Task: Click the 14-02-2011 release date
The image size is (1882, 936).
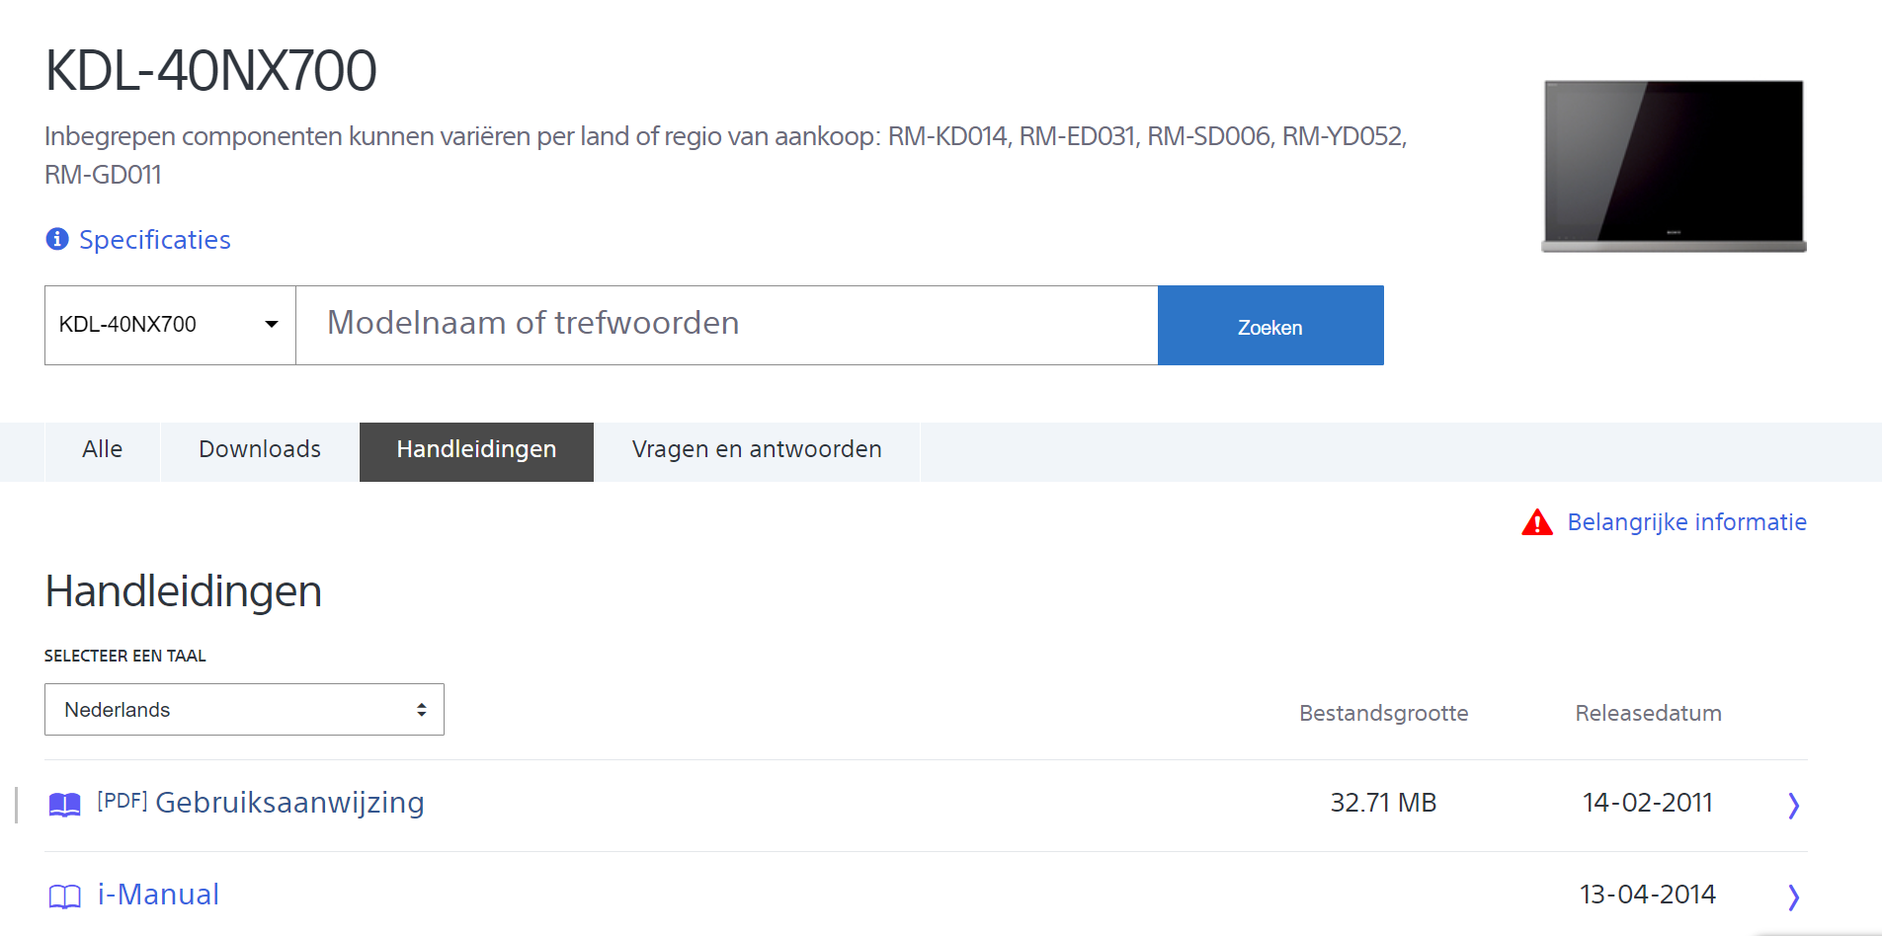Action: pyautogui.click(x=1648, y=803)
